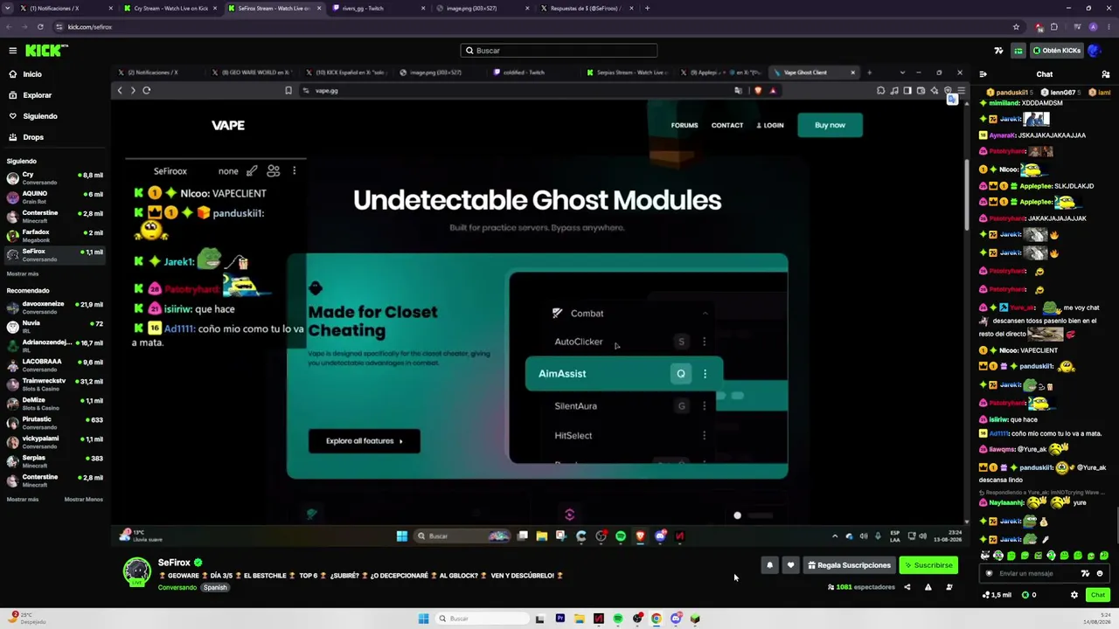Open SilentAura three-dot options in stream
This screenshot has height=629, width=1119.
click(705, 406)
